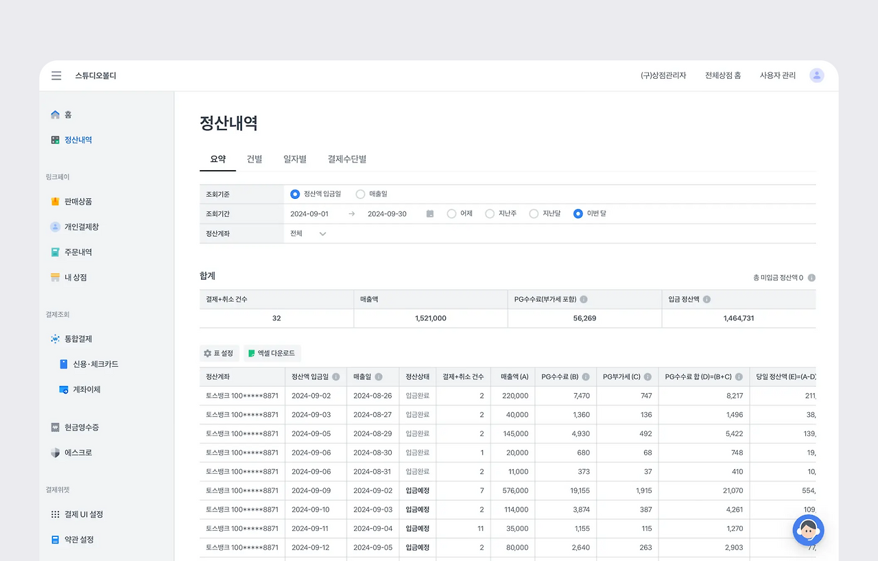The image size is (878, 561).
Task: Click info icon beside PG수수료(부가세 포함)
Action: (x=584, y=300)
